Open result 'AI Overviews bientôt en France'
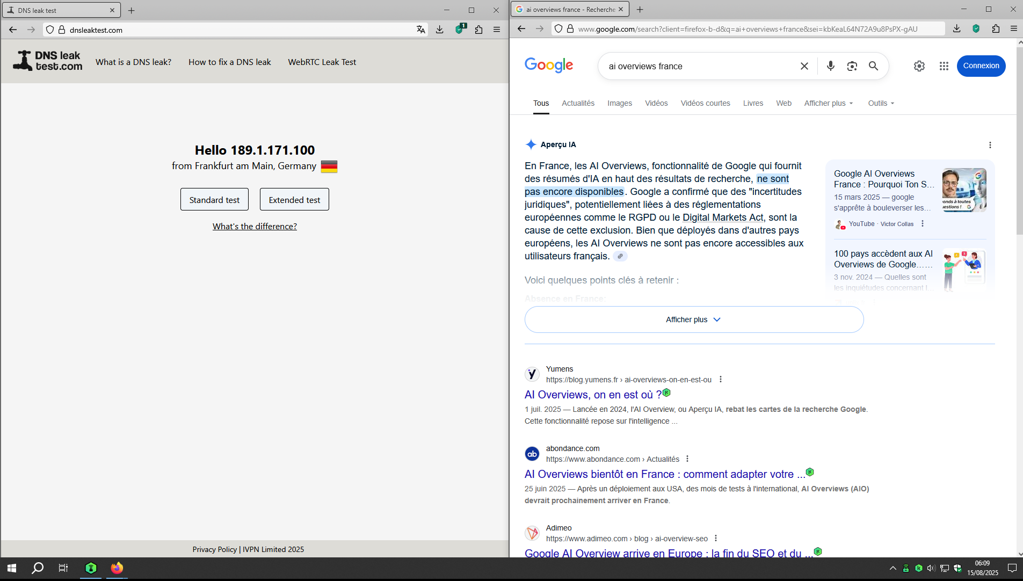1023x581 pixels. click(665, 474)
